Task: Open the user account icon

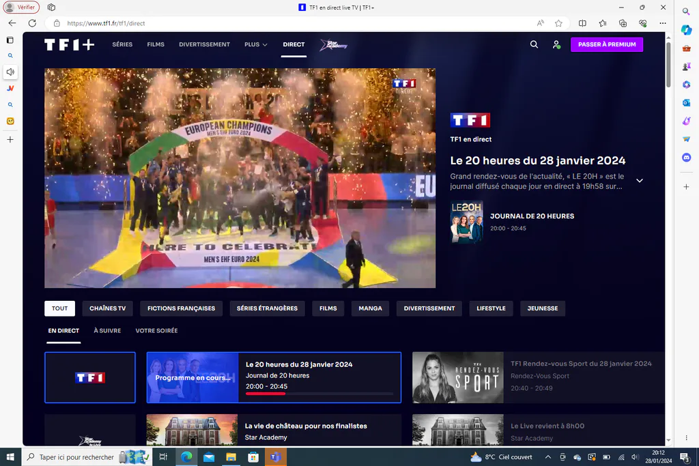Action: coord(556,44)
